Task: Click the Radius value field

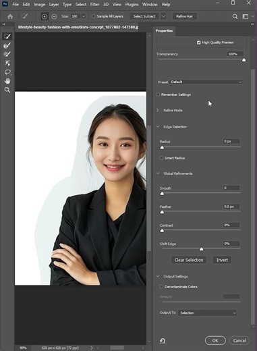Action: [231, 141]
